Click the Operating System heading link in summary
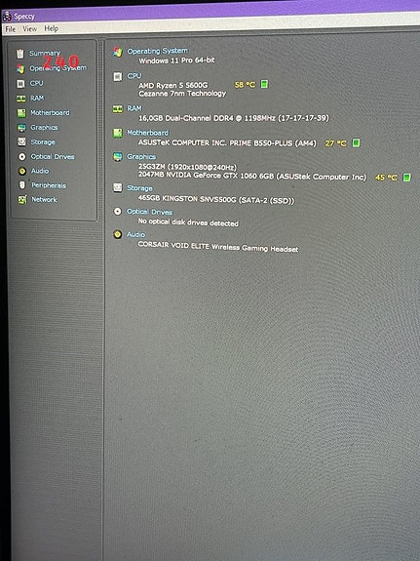Viewport: 420px width, 561px height. click(157, 51)
